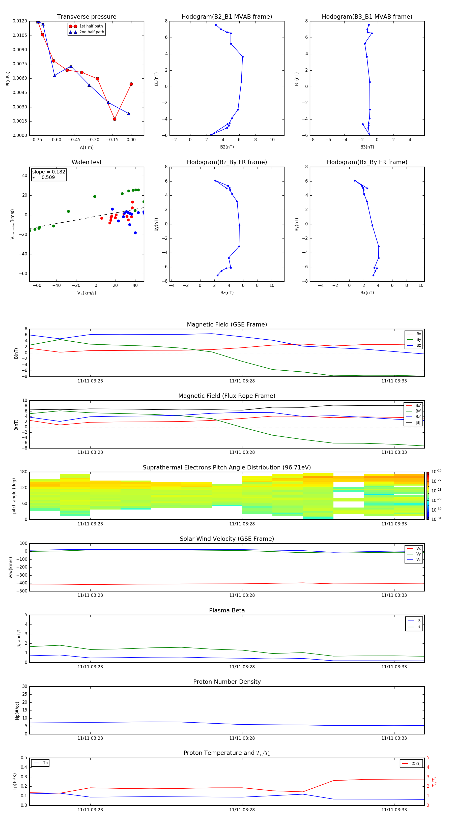Click the 'Hodogram(B3_B1 MVAB frame)' title
Viewport: 454px width, 832px height.
(367, 17)
